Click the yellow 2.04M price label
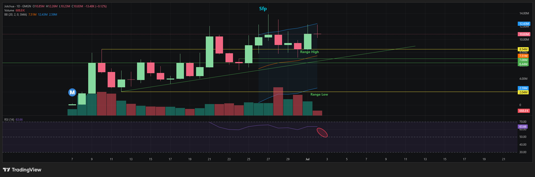 pyautogui.click(x=524, y=92)
